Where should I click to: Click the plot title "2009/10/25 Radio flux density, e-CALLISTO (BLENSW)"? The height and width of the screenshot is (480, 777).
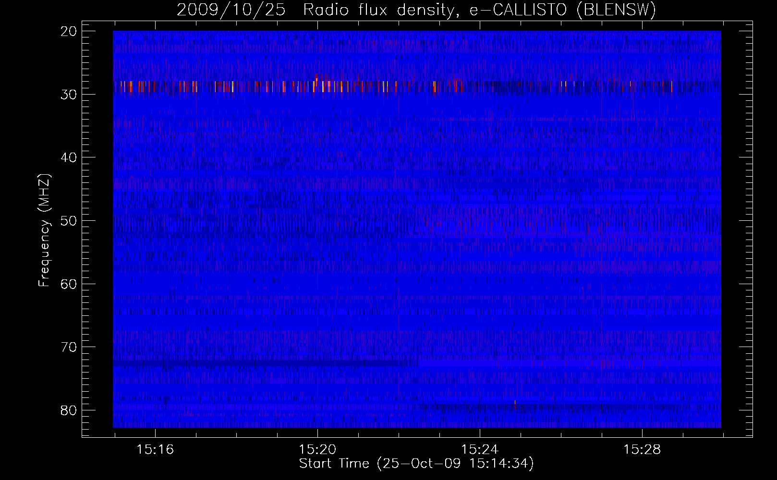tap(416, 10)
